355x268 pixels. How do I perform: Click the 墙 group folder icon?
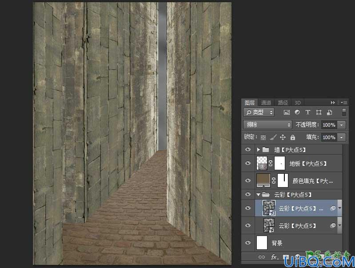click(266, 149)
